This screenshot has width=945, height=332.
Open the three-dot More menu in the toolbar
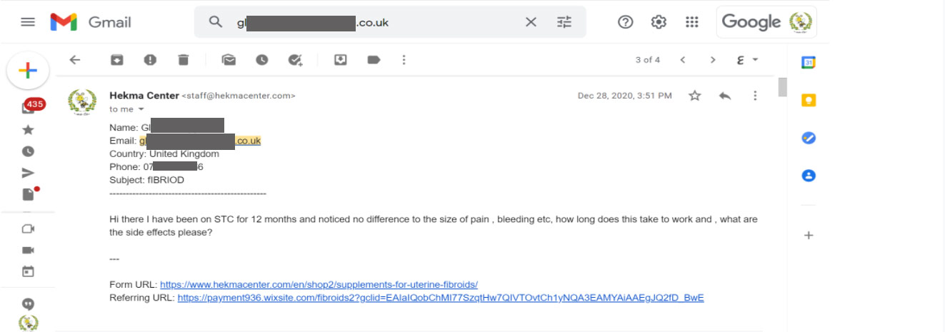(404, 60)
